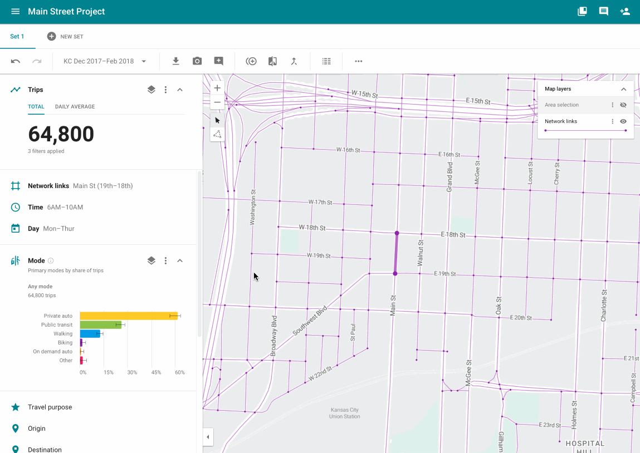
Task: Collapse the Mode section
Action: 180,260
